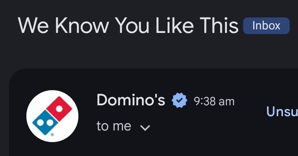Click the partially visible Unsubscribe link
298x156 pixels.
click(282, 111)
